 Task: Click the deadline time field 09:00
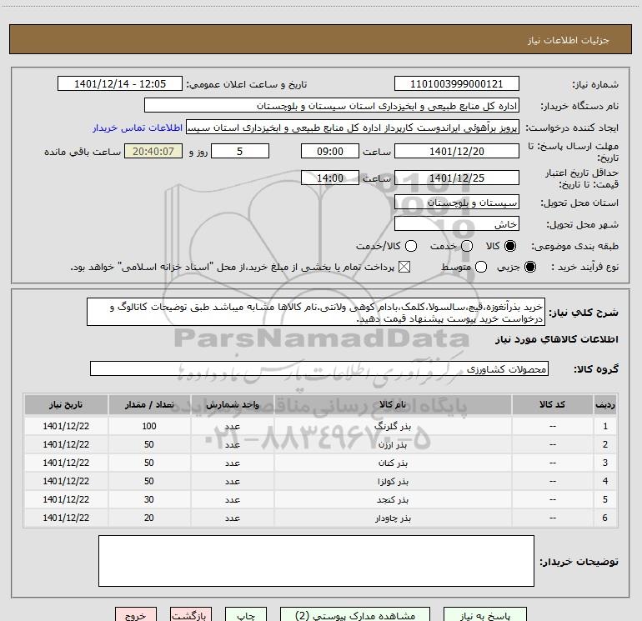click(330, 151)
